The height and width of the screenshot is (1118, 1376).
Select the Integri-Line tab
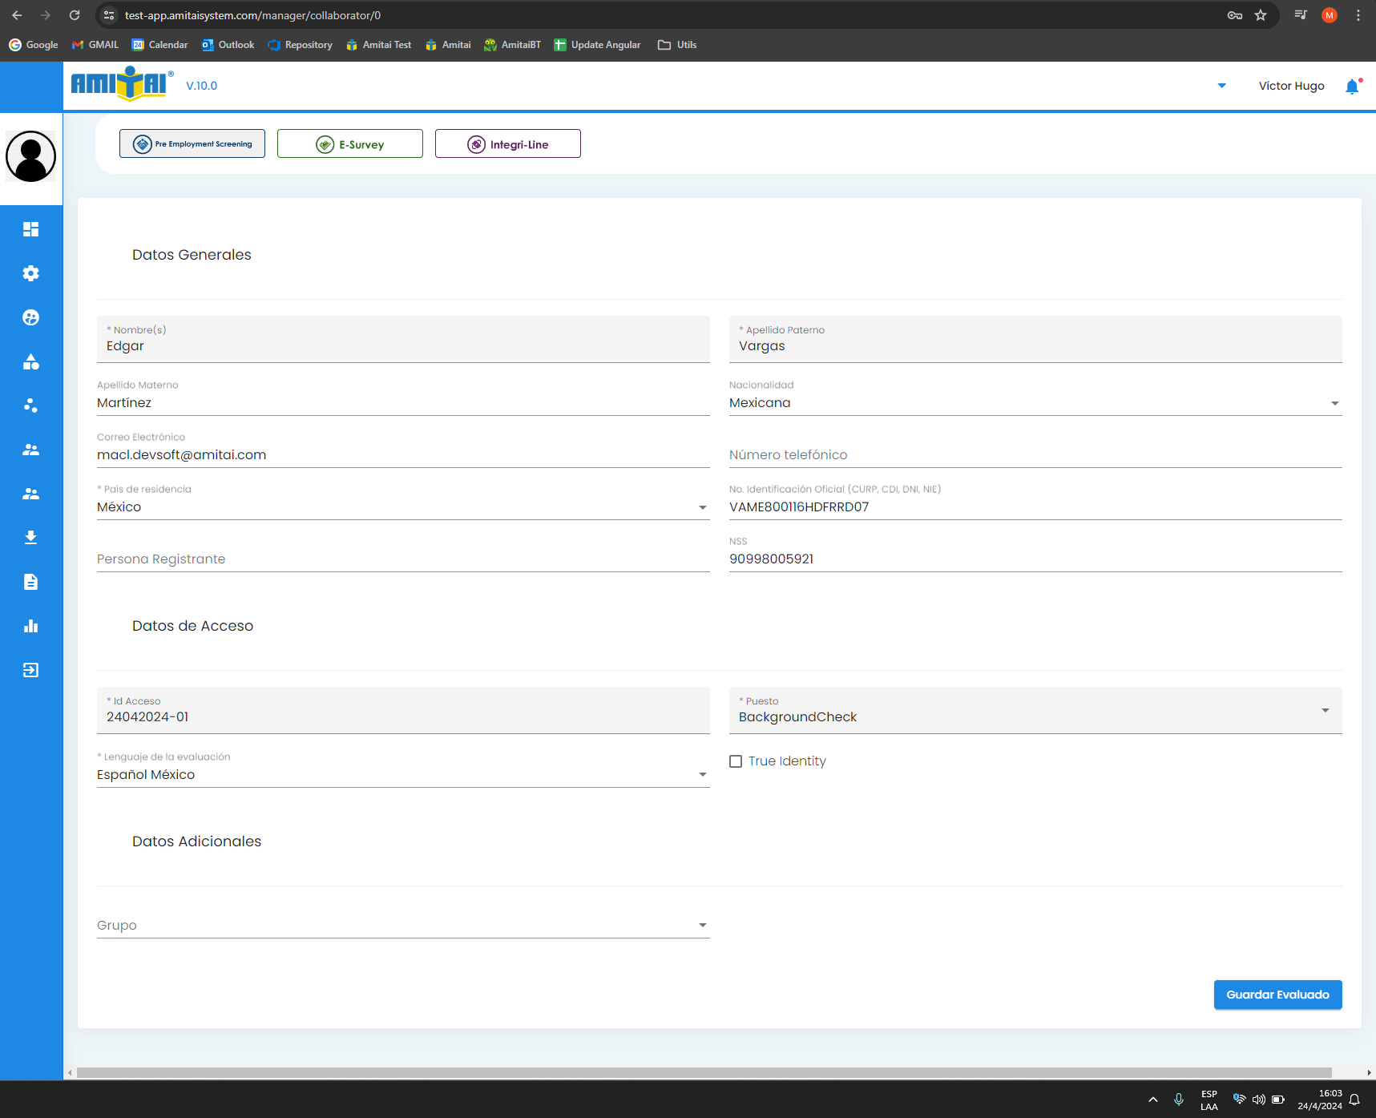(x=508, y=144)
